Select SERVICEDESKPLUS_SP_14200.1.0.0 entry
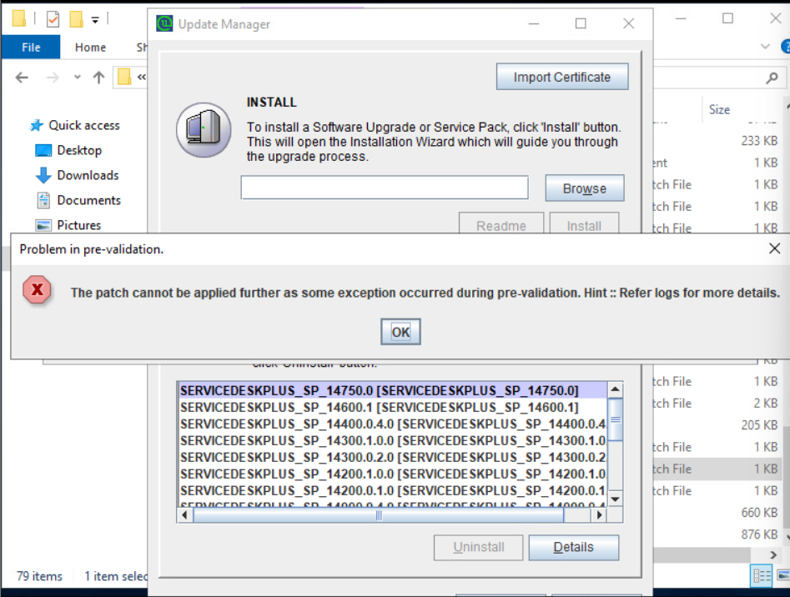This screenshot has height=597, width=790. (393, 474)
